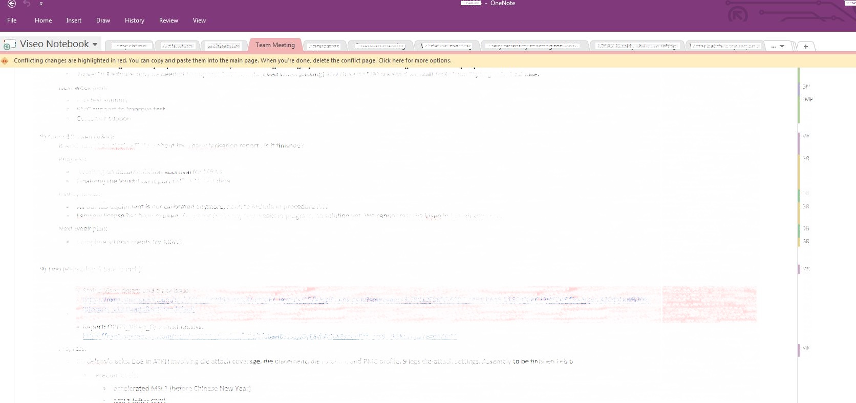The width and height of the screenshot is (856, 403).
Task: Click the Back arrow icon
Action: (x=12, y=4)
